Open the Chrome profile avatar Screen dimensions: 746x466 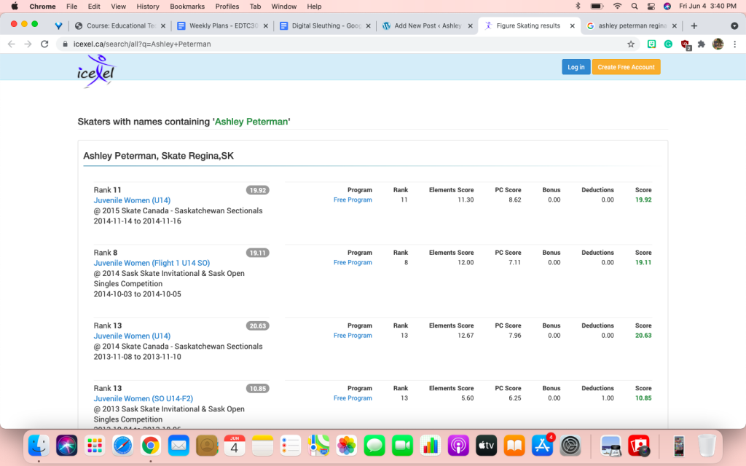(718, 44)
